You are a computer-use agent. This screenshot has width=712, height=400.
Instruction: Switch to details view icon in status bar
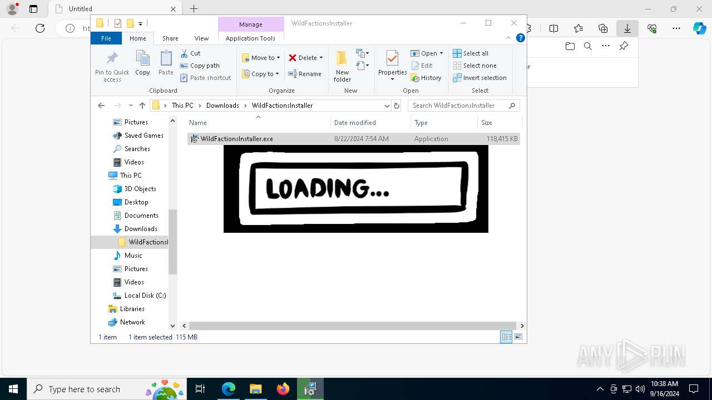click(x=506, y=337)
